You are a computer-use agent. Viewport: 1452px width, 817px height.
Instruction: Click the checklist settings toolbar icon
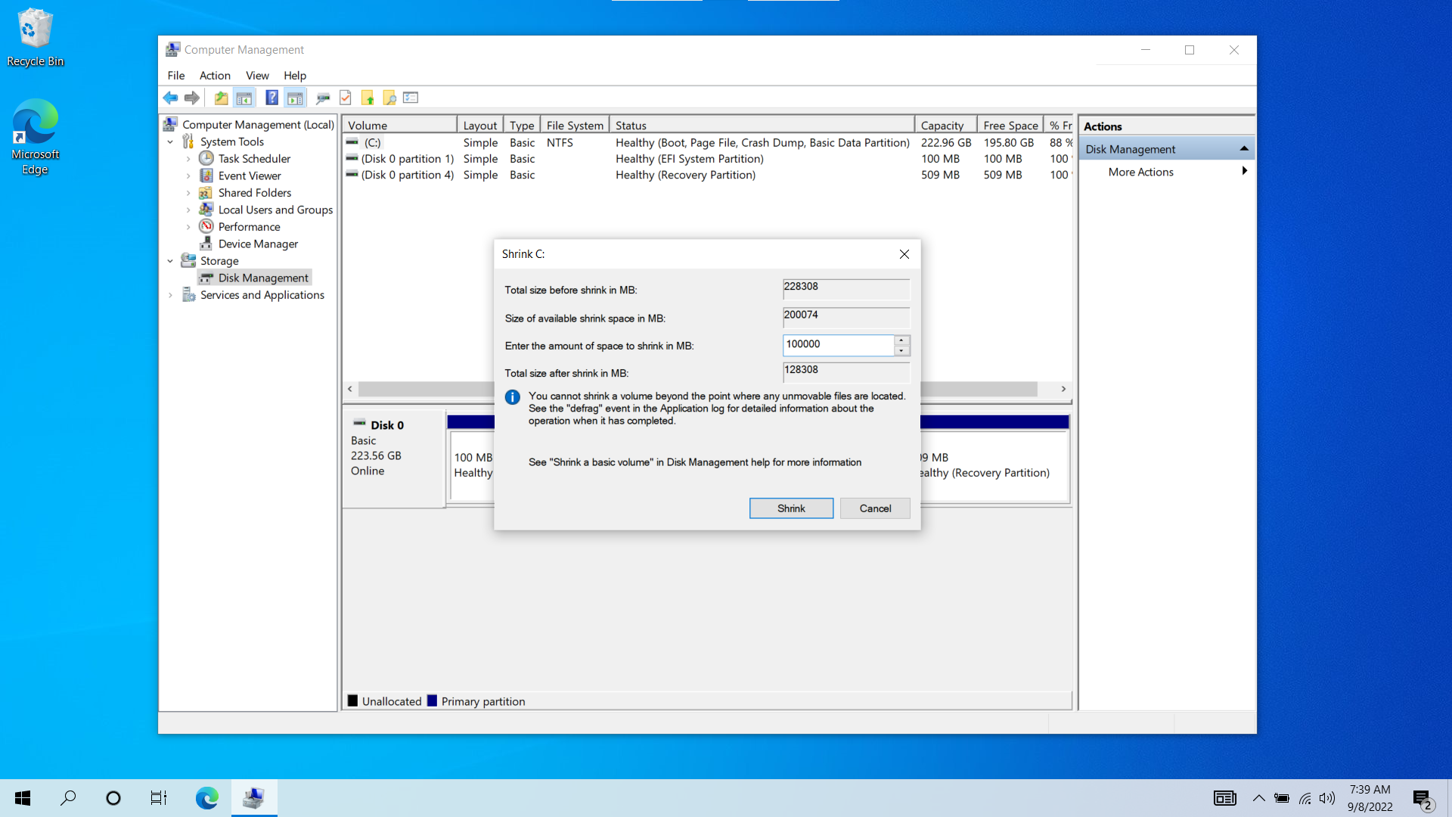pos(411,98)
